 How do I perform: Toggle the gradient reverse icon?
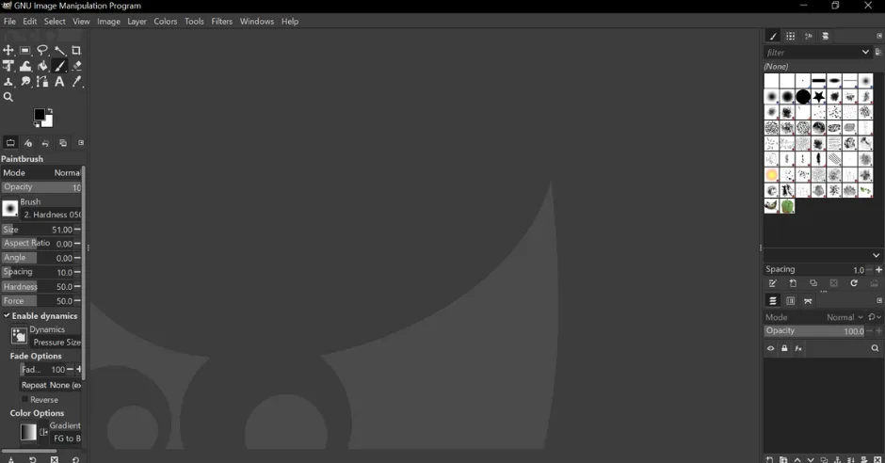tap(43, 432)
